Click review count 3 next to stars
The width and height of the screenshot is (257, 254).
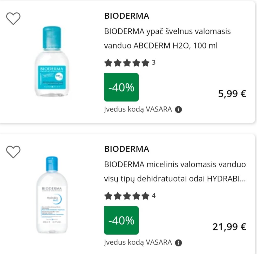coord(154,63)
